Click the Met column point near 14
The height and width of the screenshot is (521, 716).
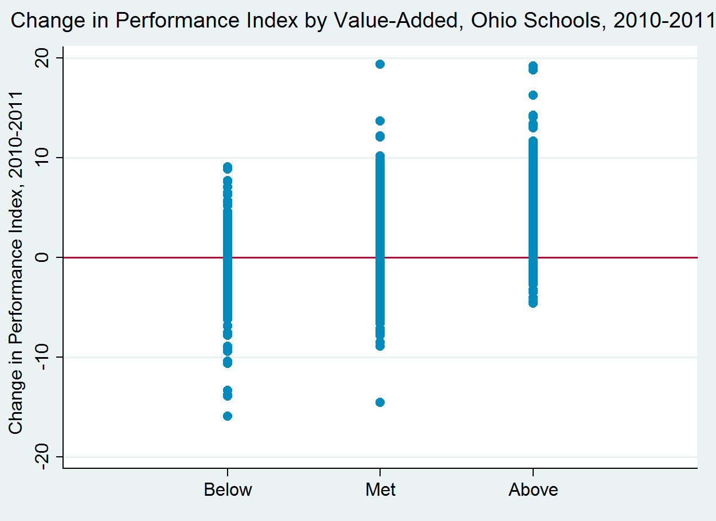(379, 121)
